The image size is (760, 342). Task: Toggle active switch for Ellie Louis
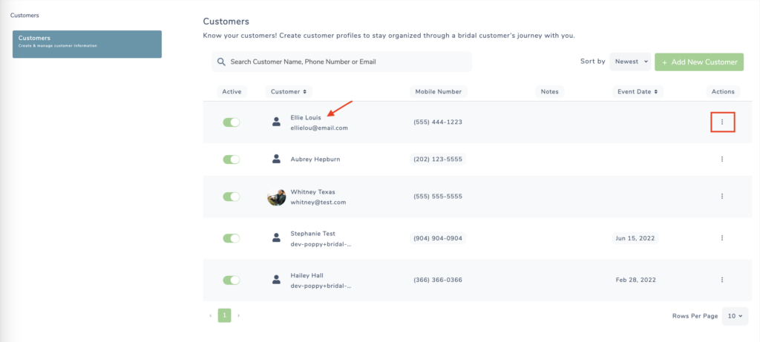[232, 122]
